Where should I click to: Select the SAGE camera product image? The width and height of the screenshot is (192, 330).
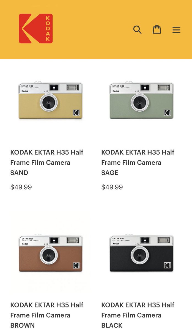point(141,101)
